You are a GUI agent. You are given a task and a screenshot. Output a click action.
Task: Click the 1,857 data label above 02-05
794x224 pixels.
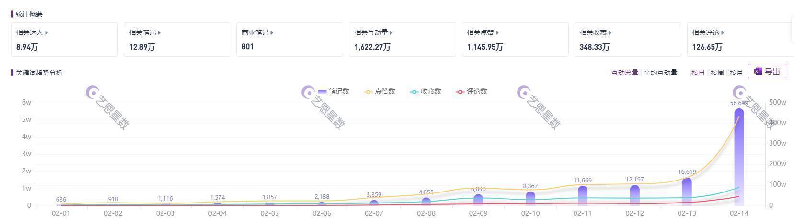(x=269, y=197)
